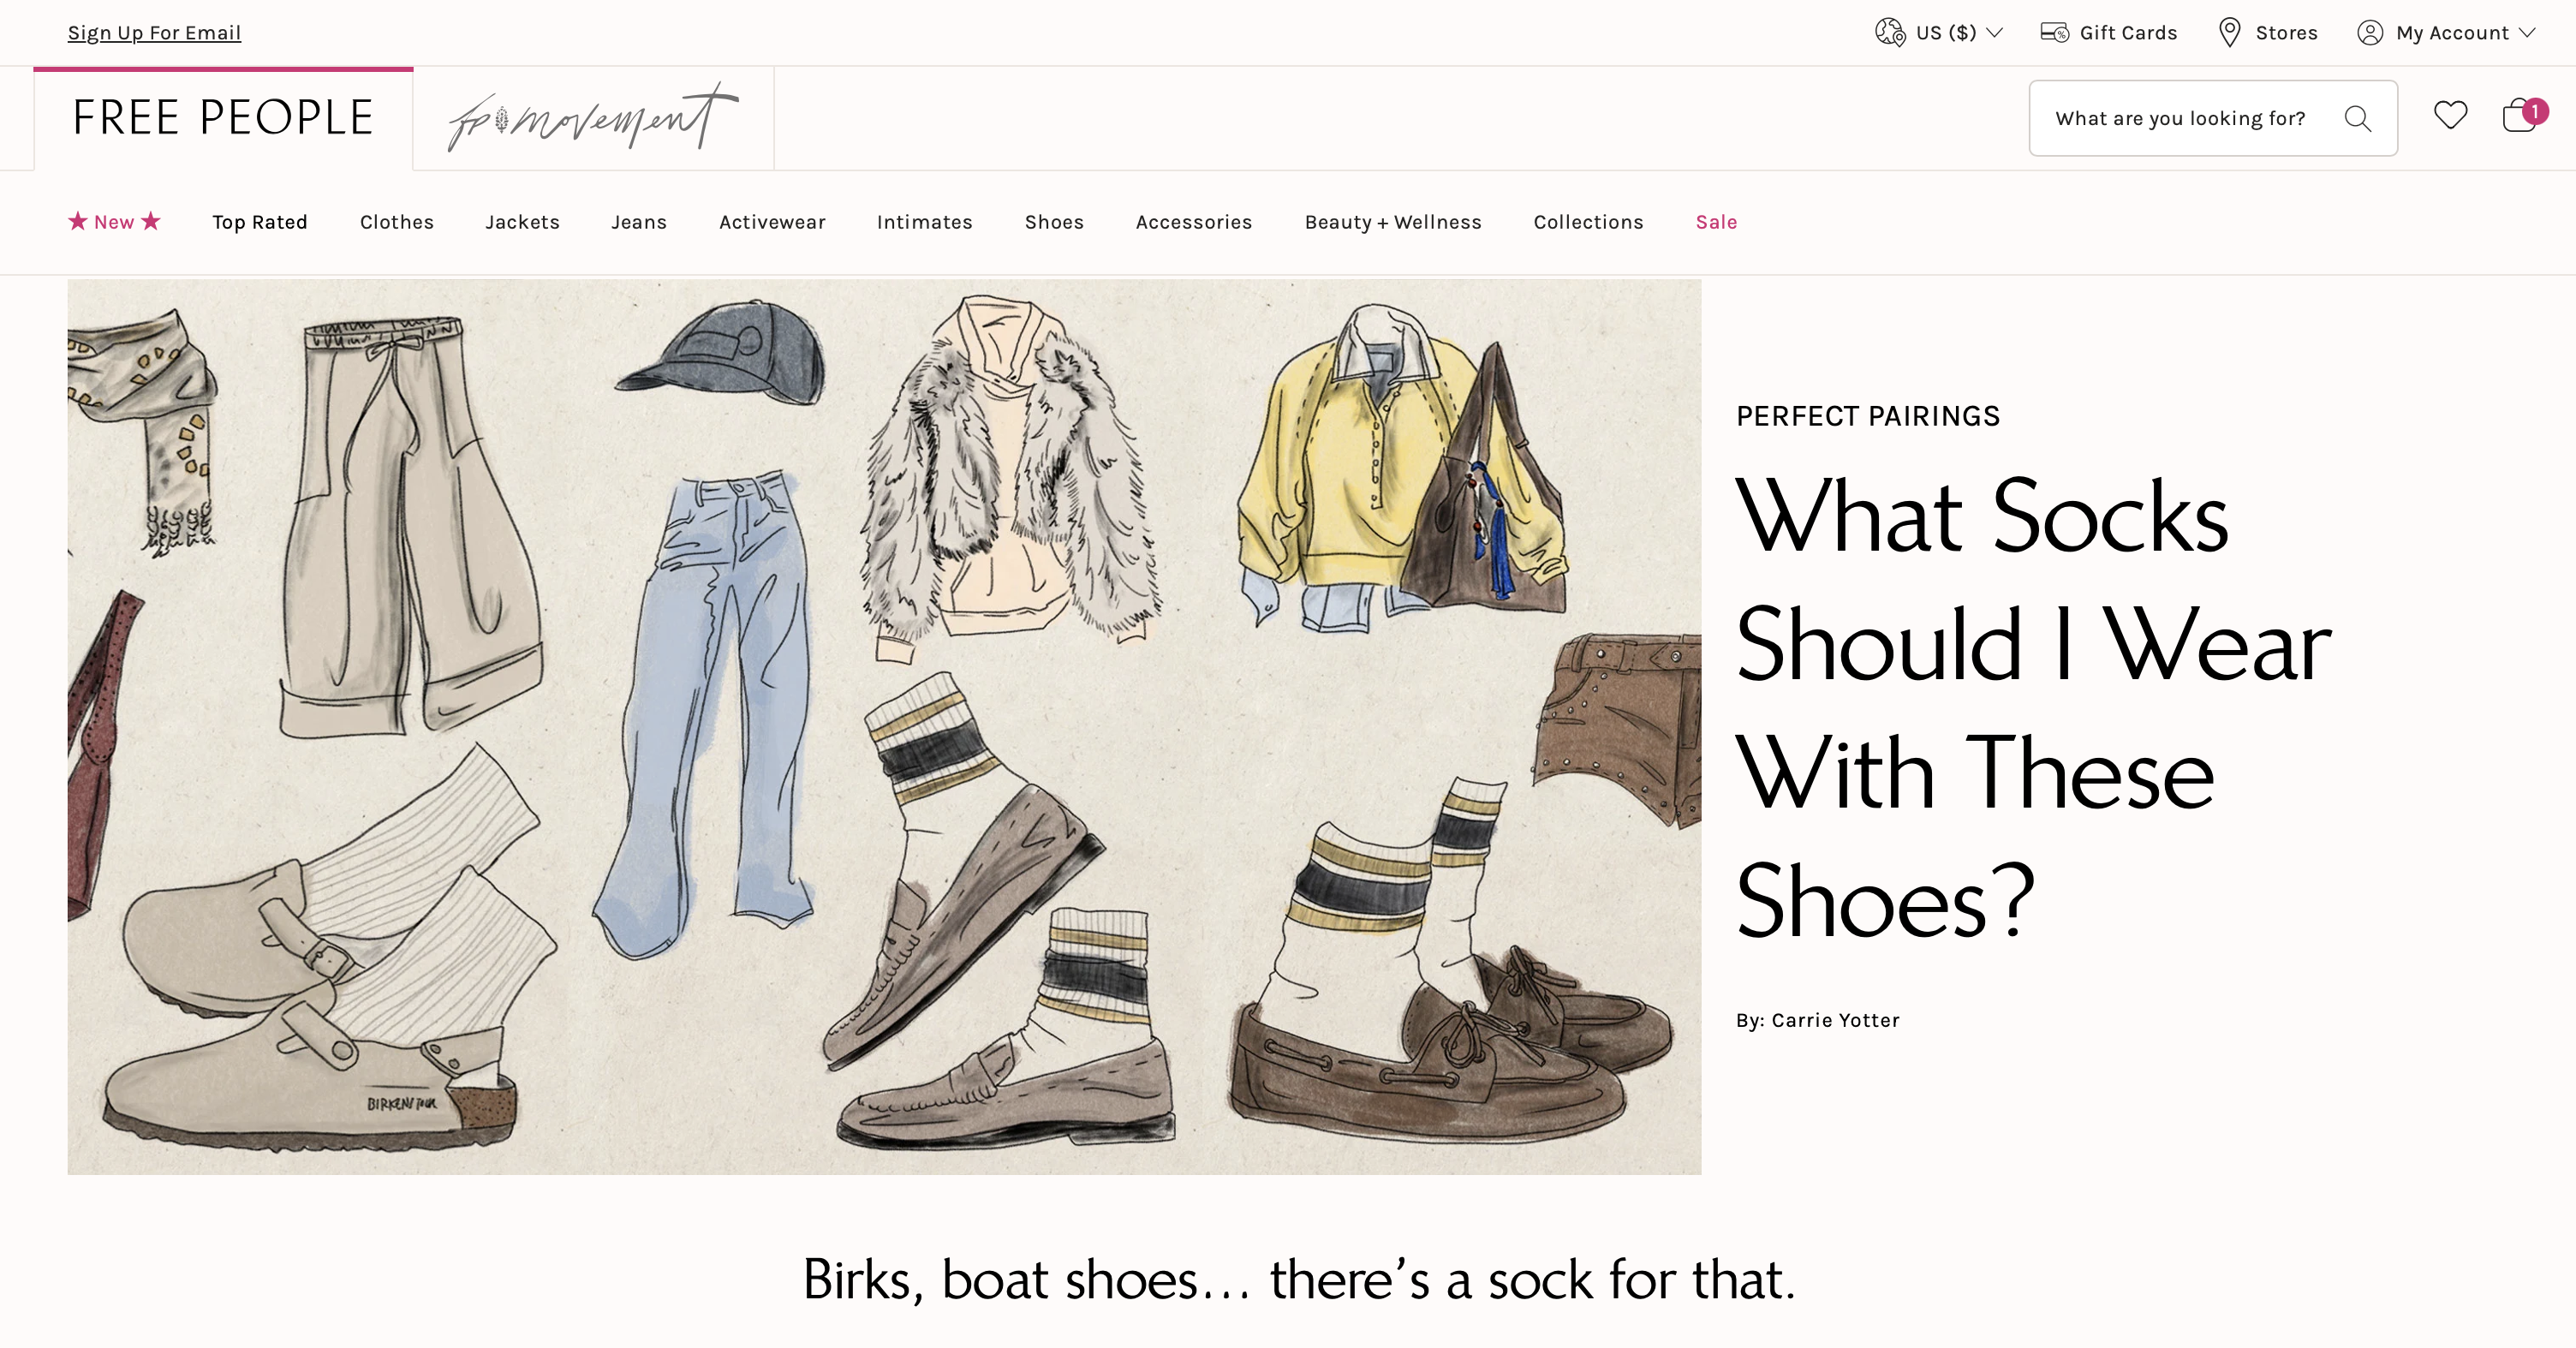Screen dimensions: 2576x1348
Task: Open the FP Movement logo tab
Action: point(593,119)
